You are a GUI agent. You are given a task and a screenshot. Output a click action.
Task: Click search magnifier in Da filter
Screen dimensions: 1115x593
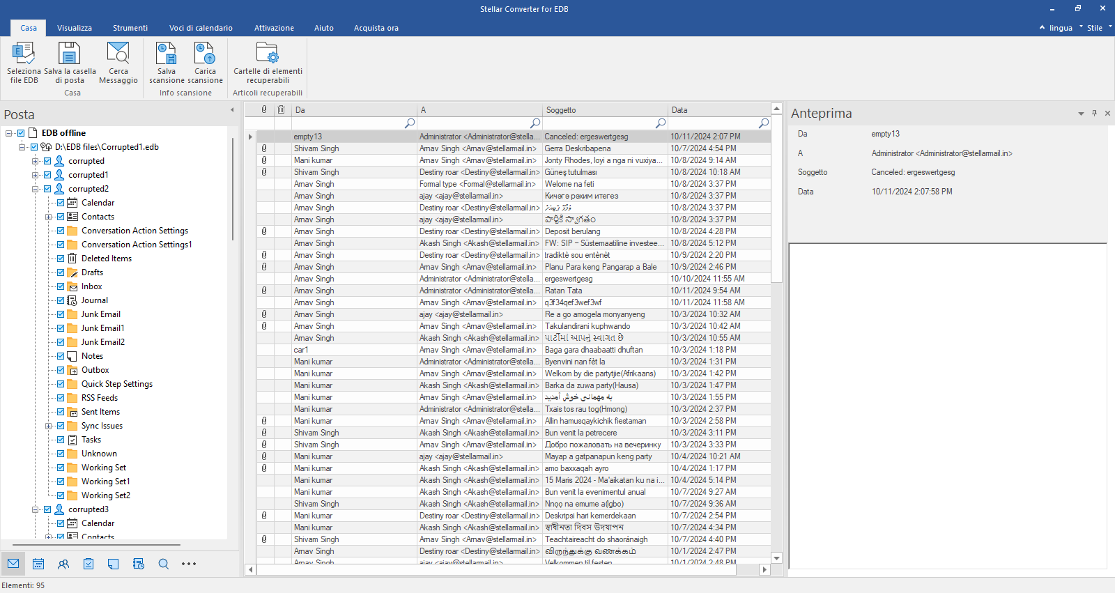[410, 123]
